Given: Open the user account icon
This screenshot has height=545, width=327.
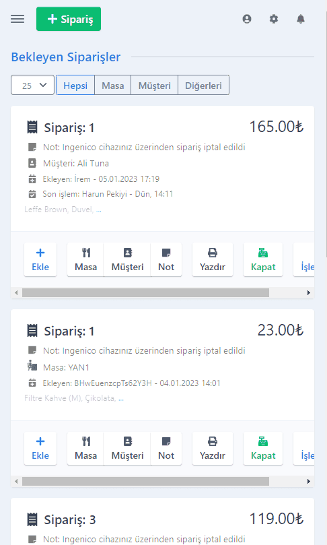Looking at the screenshot, I should 247,19.
